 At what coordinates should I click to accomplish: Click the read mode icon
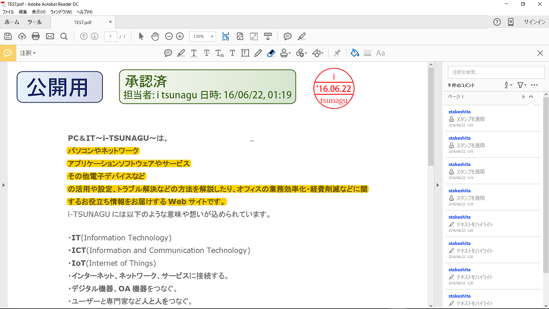point(268,37)
